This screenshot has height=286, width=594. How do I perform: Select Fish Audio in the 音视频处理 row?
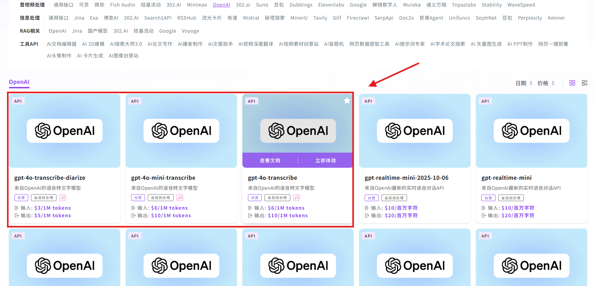123,5
